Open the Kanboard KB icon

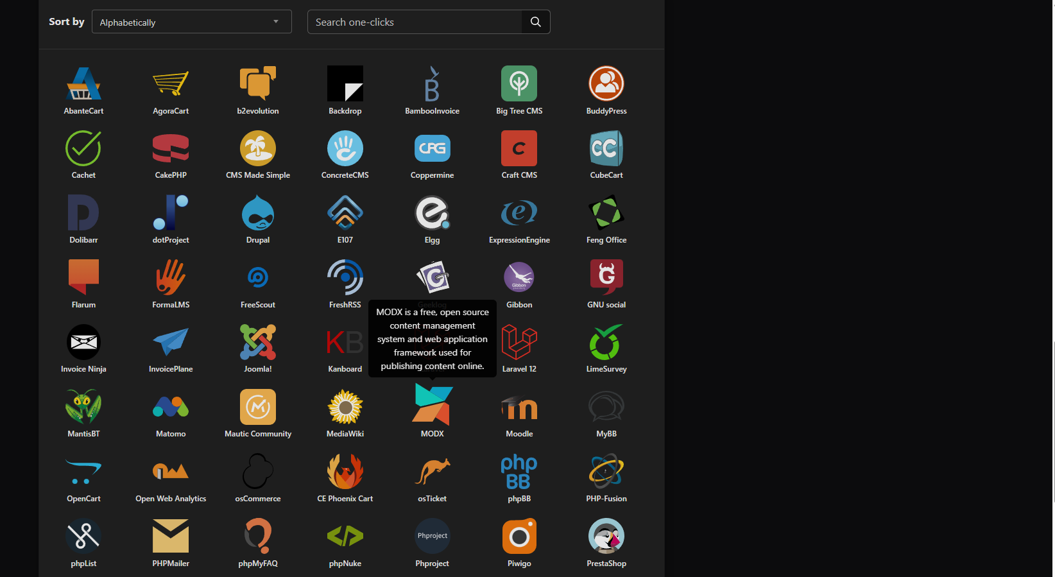pyautogui.click(x=345, y=342)
